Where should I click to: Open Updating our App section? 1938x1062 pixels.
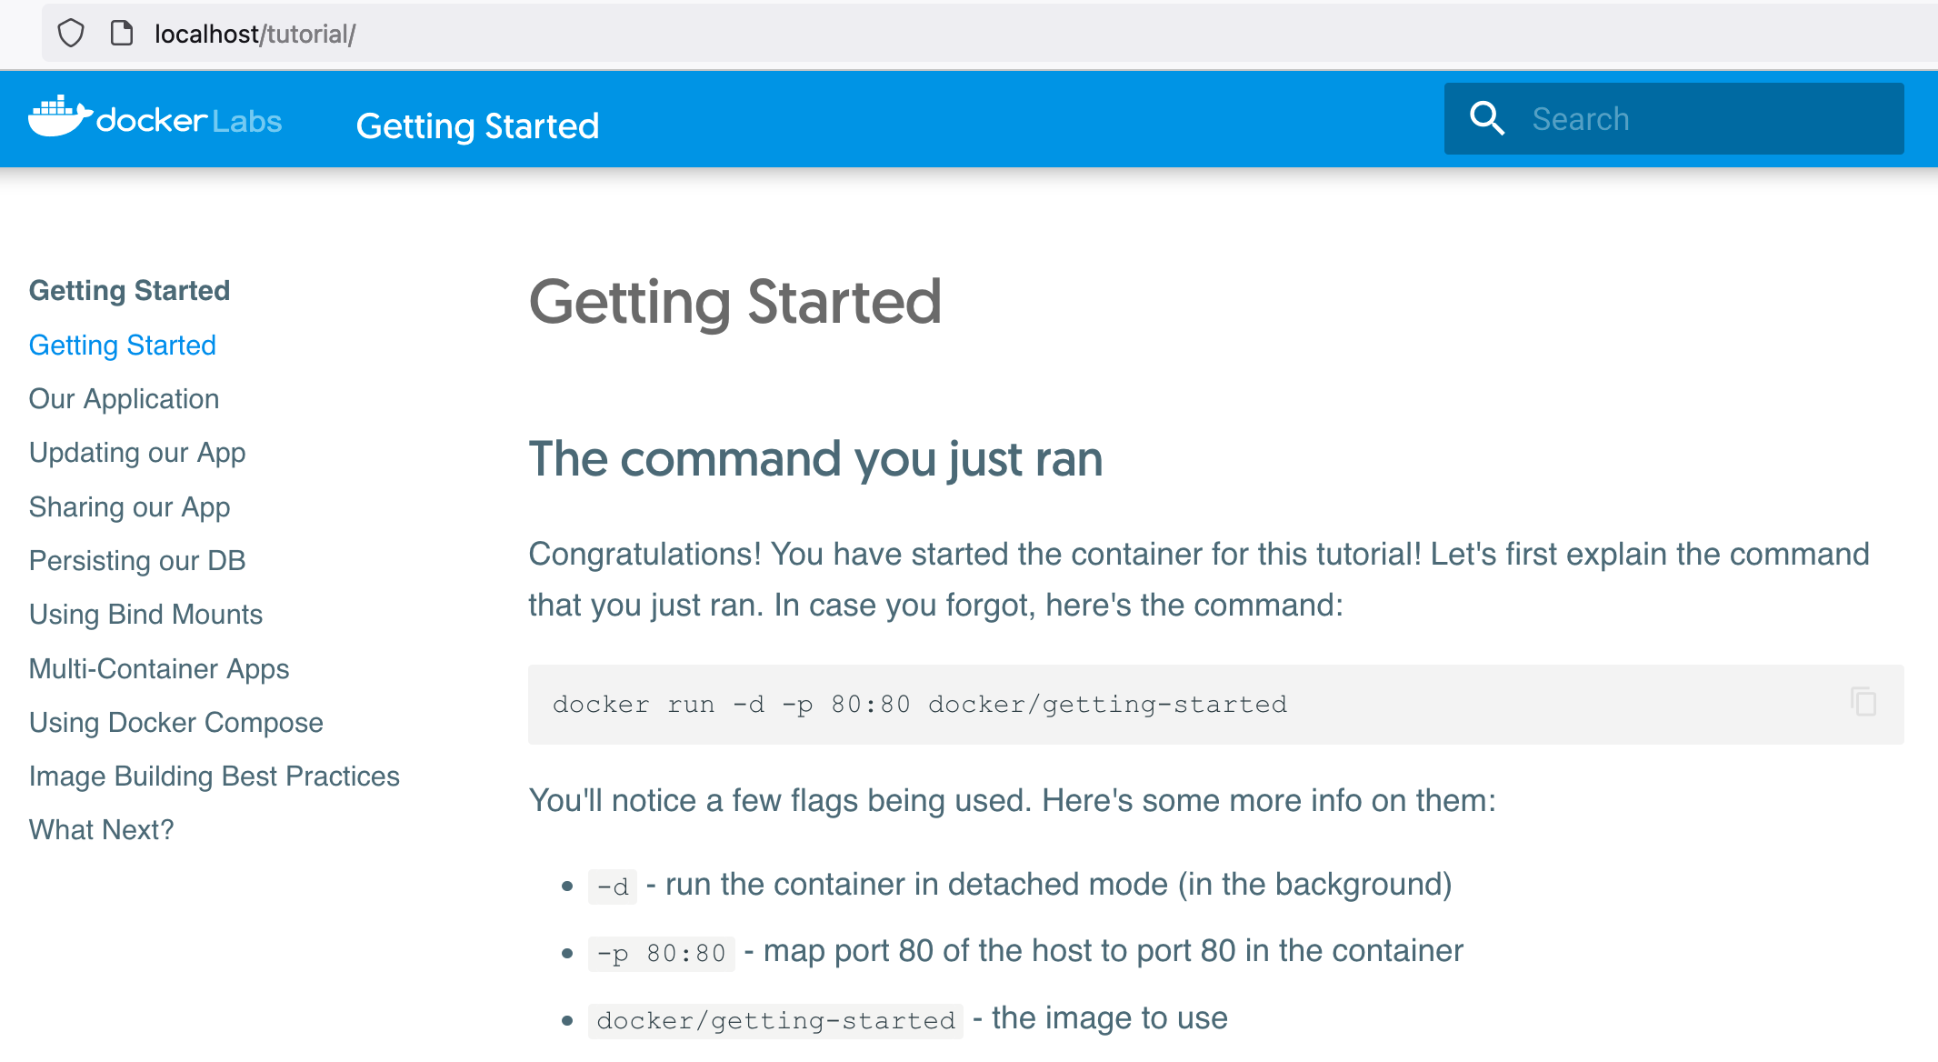pyautogui.click(x=137, y=453)
